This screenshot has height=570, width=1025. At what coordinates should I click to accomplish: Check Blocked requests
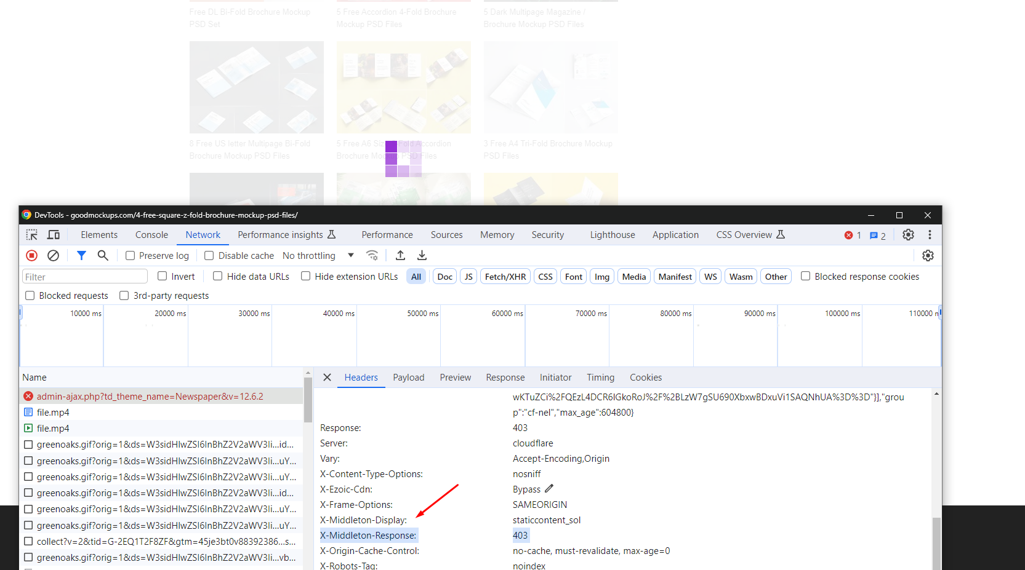click(30, 296)
